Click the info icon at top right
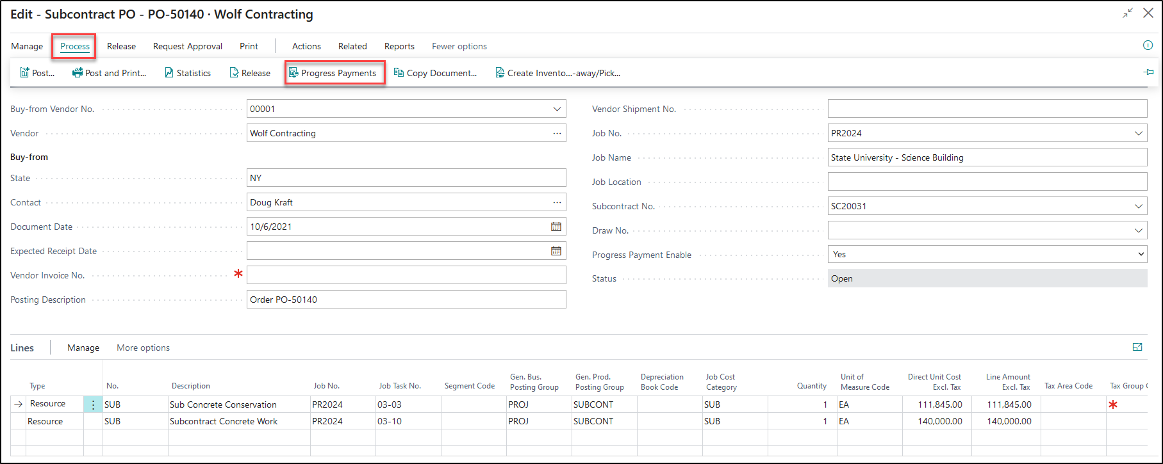Image resolution: width=1163 pixels, height=464 pixels. click(1148, 45)
